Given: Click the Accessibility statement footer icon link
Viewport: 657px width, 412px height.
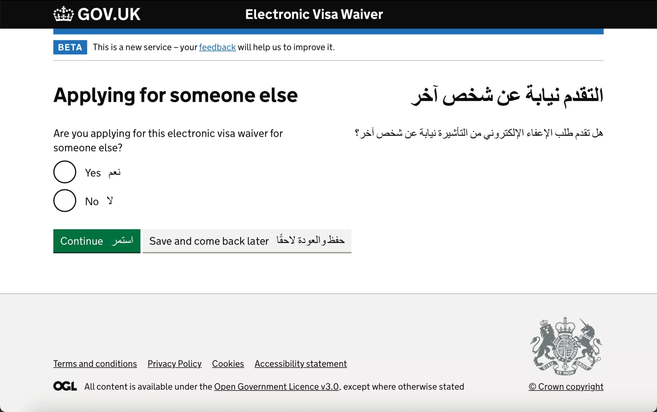Looking at the screenshot, I should 301,363.
